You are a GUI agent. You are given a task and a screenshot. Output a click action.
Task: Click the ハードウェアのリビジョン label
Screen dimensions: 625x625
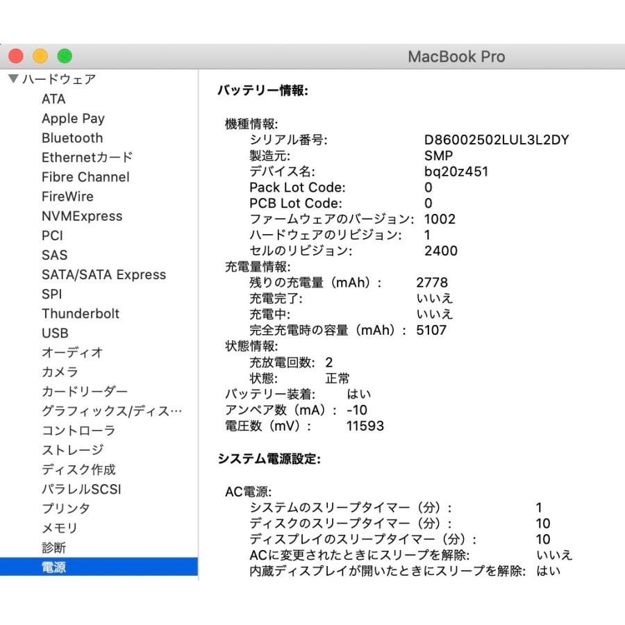click(x=326, y=235)
